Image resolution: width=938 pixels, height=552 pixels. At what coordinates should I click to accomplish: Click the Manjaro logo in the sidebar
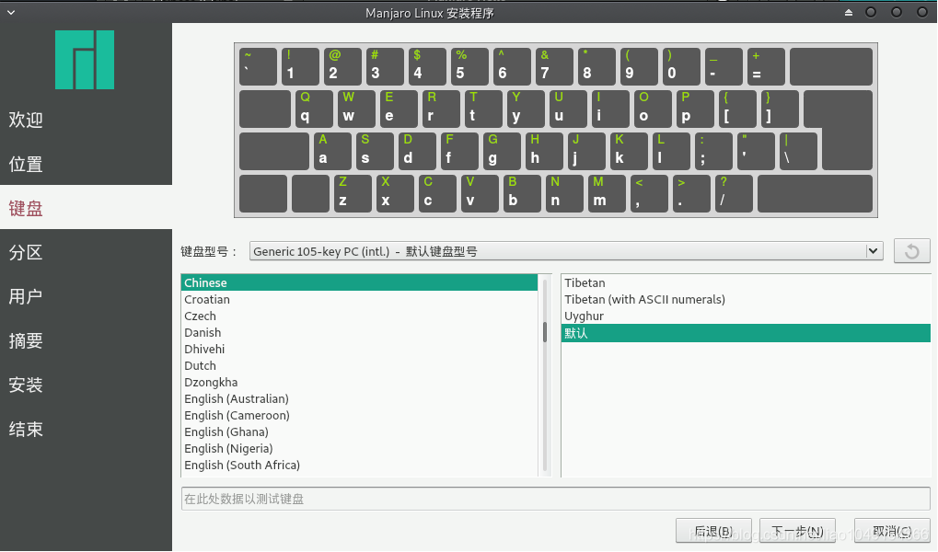(85, 60)
